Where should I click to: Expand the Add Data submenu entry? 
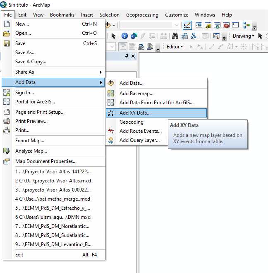click(x=53, y=82)
